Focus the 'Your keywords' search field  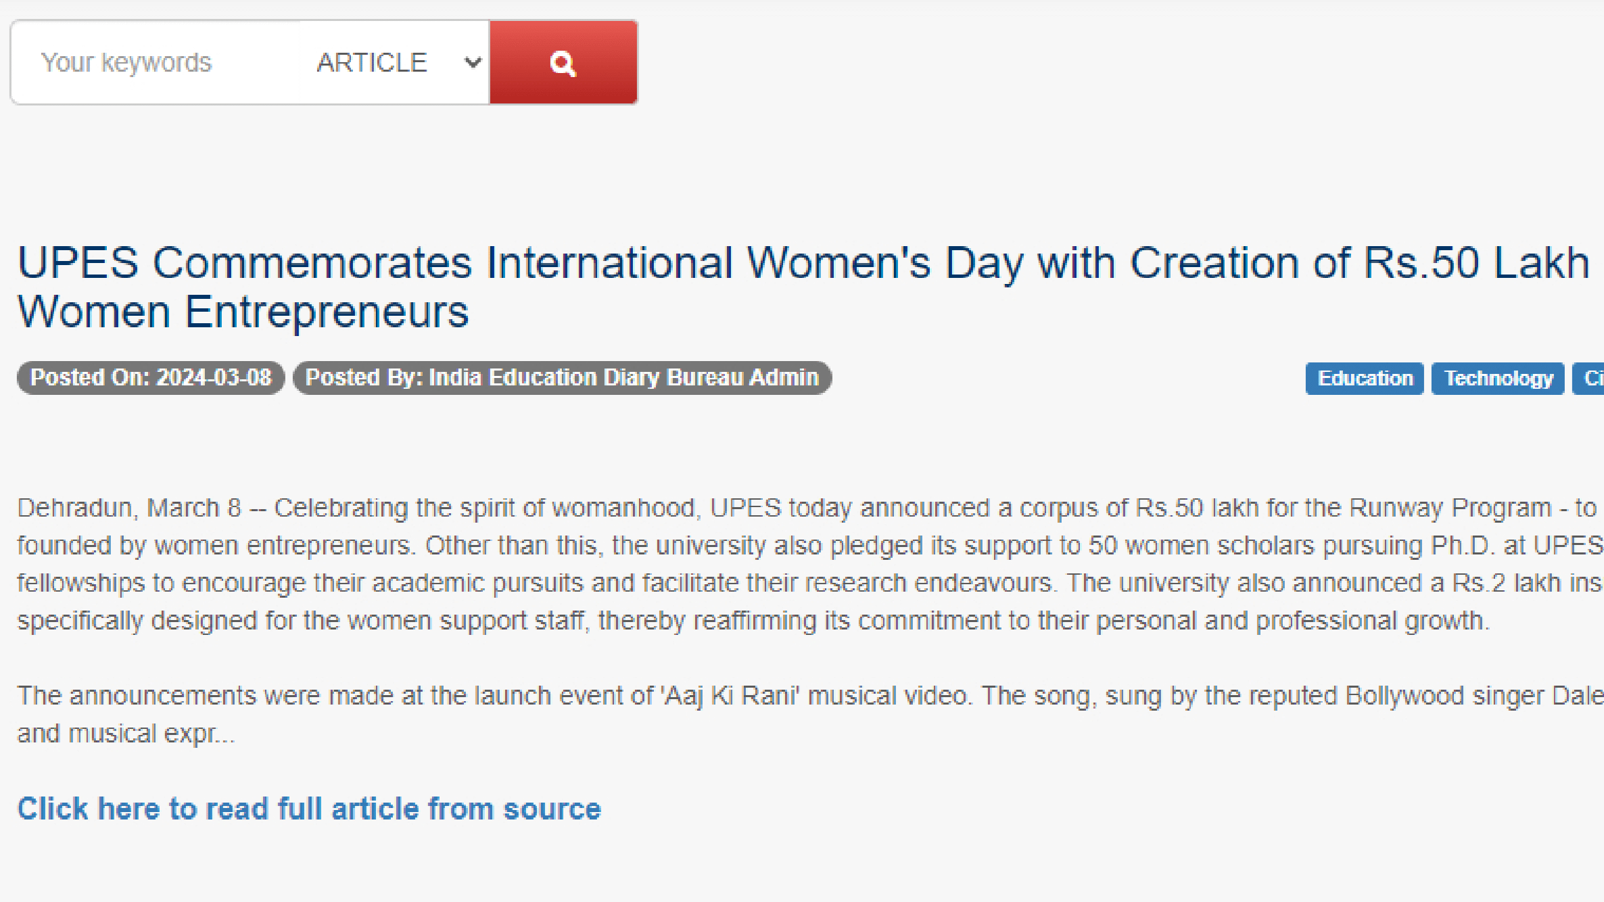point(157,62)
